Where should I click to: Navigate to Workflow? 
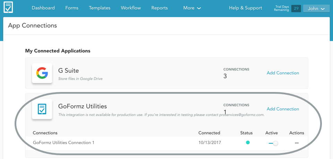point(131,8)
